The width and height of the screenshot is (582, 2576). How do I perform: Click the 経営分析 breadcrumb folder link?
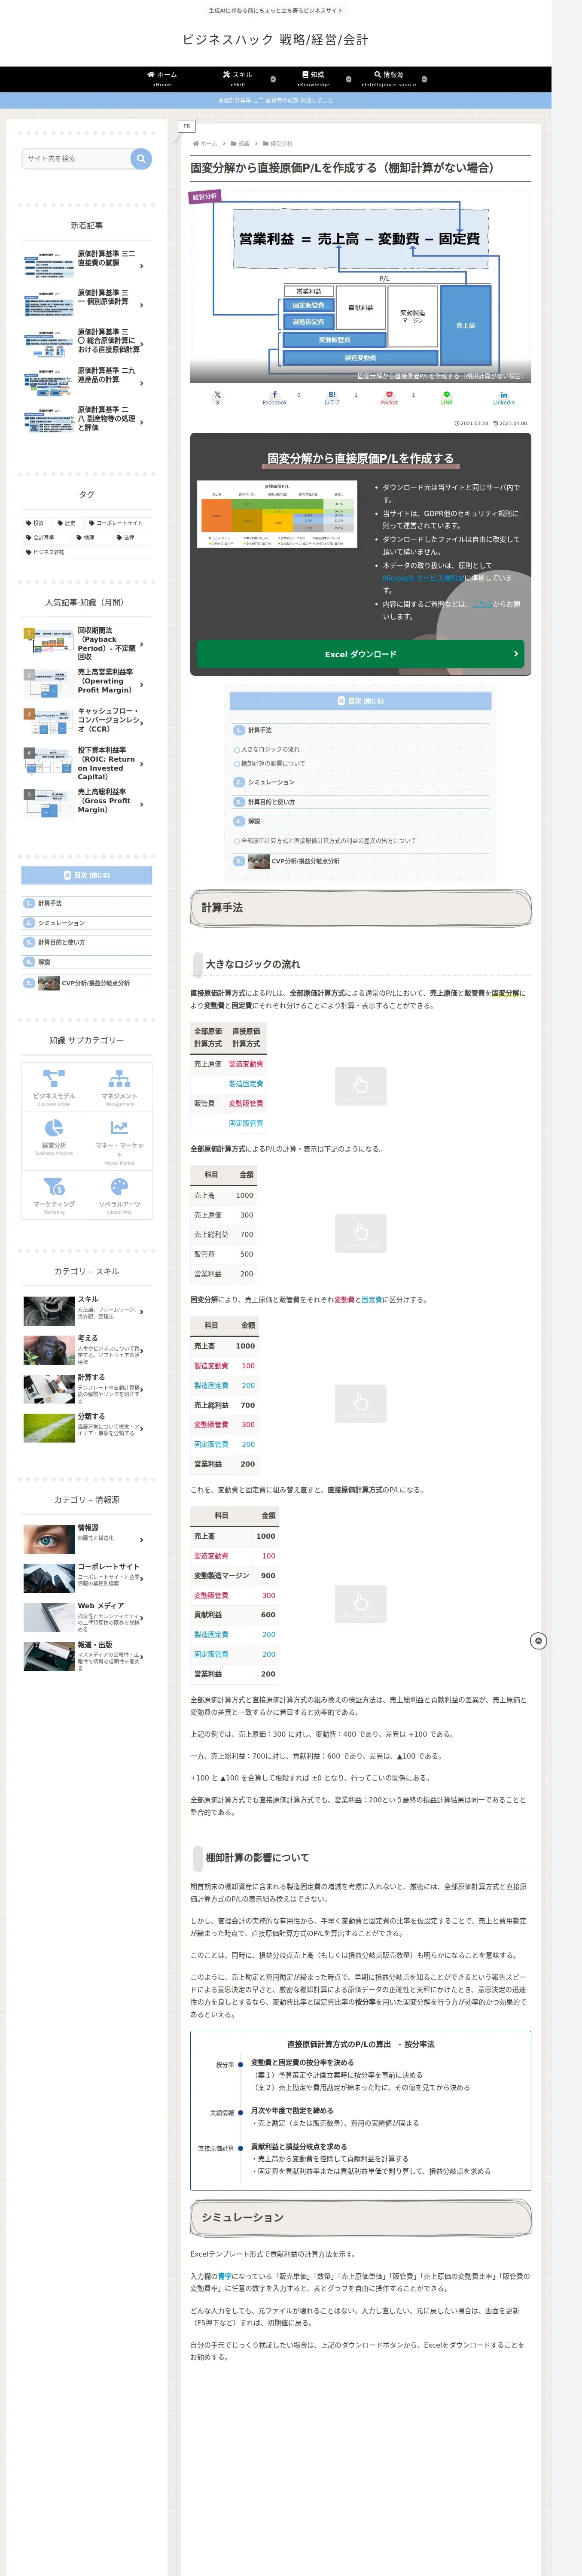click(281, 144)
